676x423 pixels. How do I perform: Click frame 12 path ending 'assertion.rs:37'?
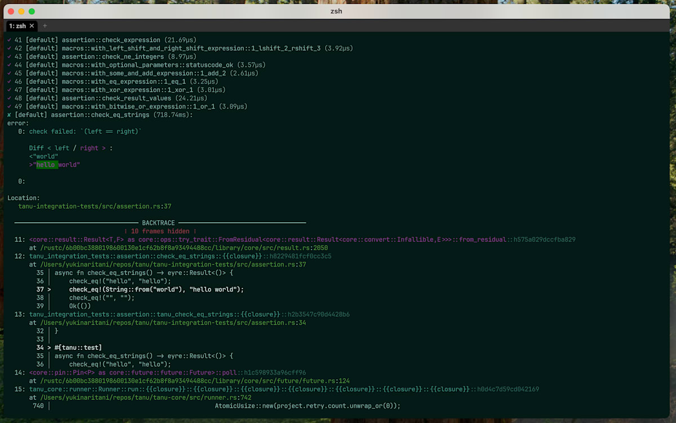tap(173, 264)
